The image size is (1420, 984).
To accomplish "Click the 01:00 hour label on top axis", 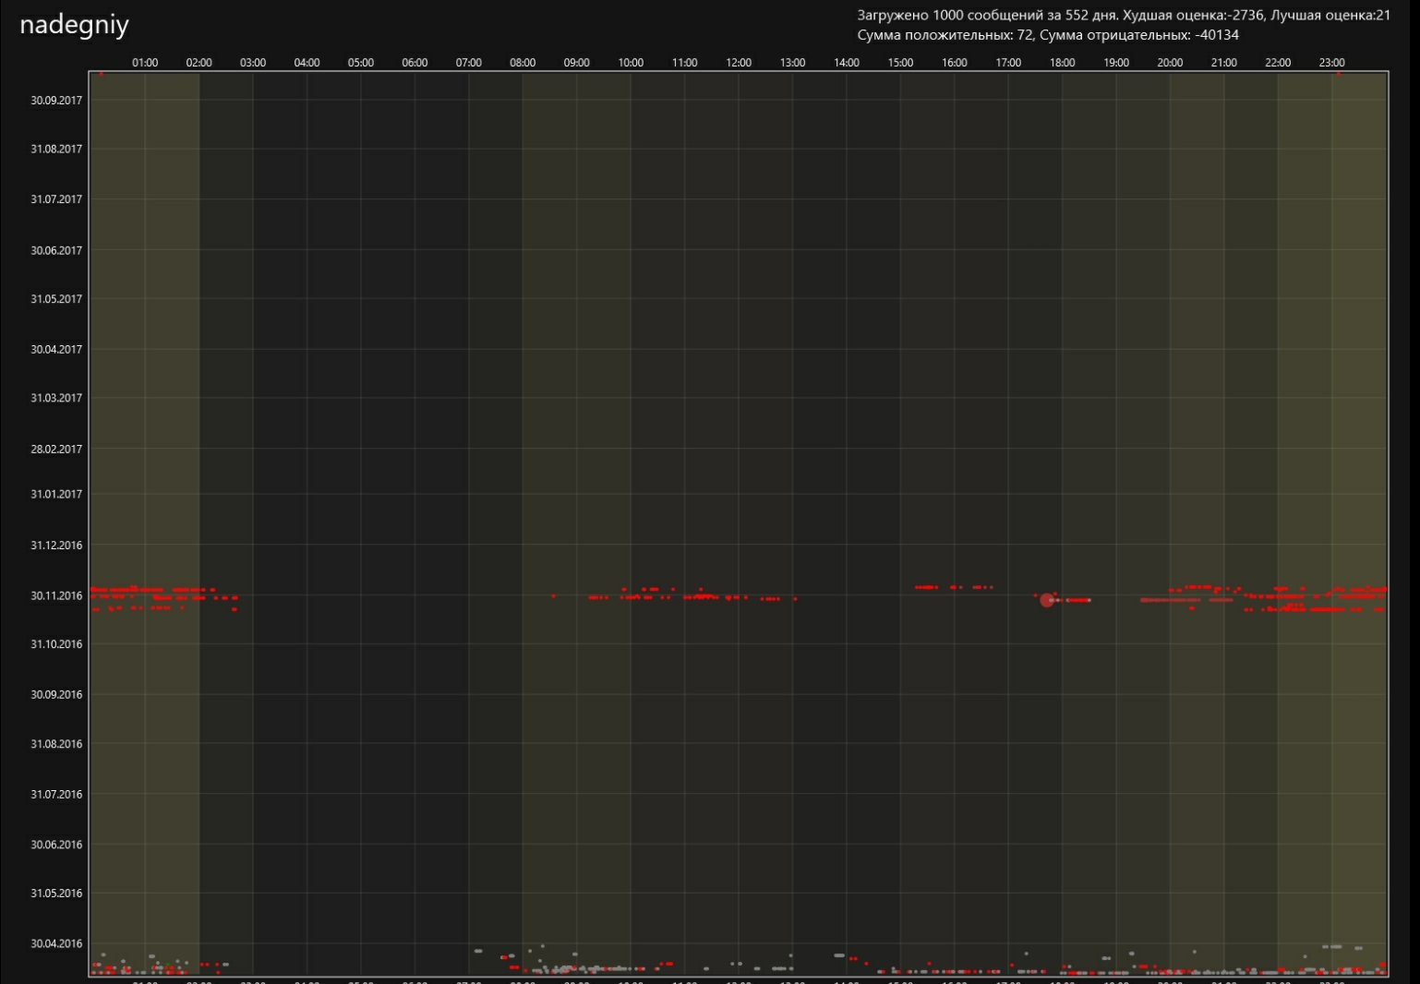I will tap(145, 63).
